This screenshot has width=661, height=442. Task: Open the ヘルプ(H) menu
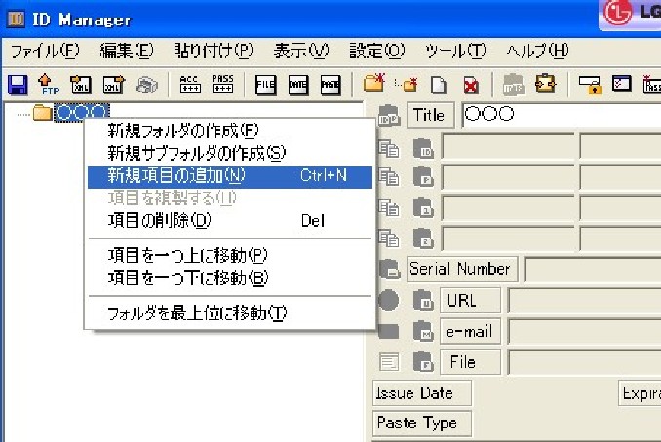[537, 52]
